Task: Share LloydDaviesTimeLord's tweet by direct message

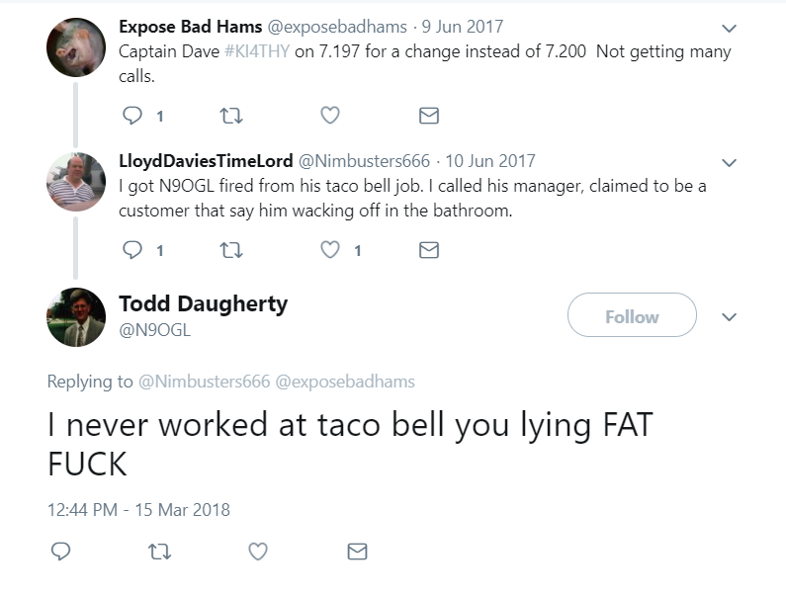Action: pyautogui.click(x=429, y=250)
